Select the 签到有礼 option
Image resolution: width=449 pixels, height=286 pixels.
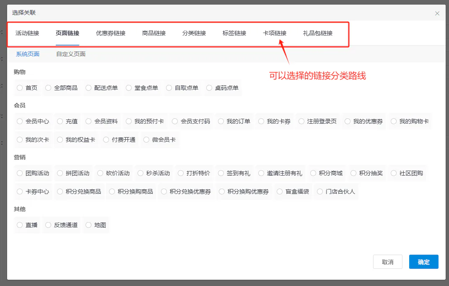[221, 173]
